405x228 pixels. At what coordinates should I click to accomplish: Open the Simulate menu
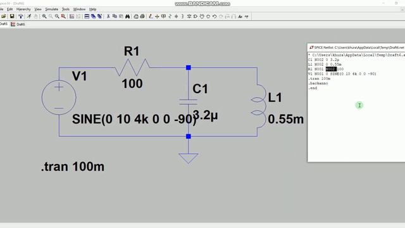[x=52, y=9]
